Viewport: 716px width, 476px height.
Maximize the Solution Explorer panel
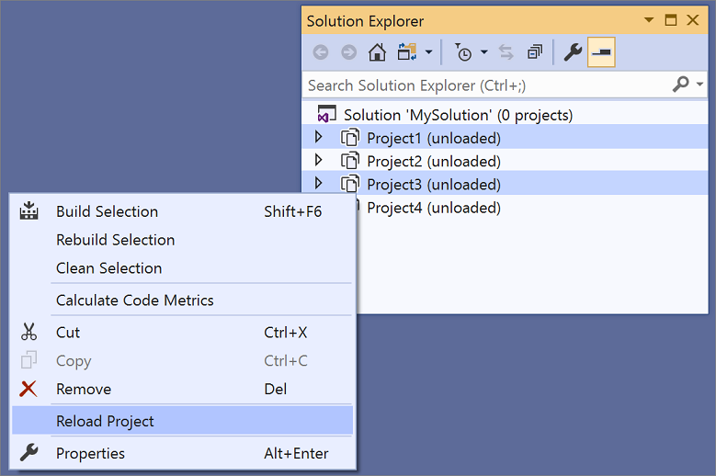point(671,20)
